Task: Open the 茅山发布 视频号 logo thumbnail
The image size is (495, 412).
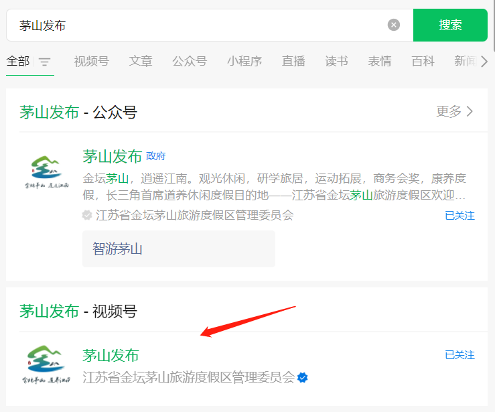Action: [46, 364]
